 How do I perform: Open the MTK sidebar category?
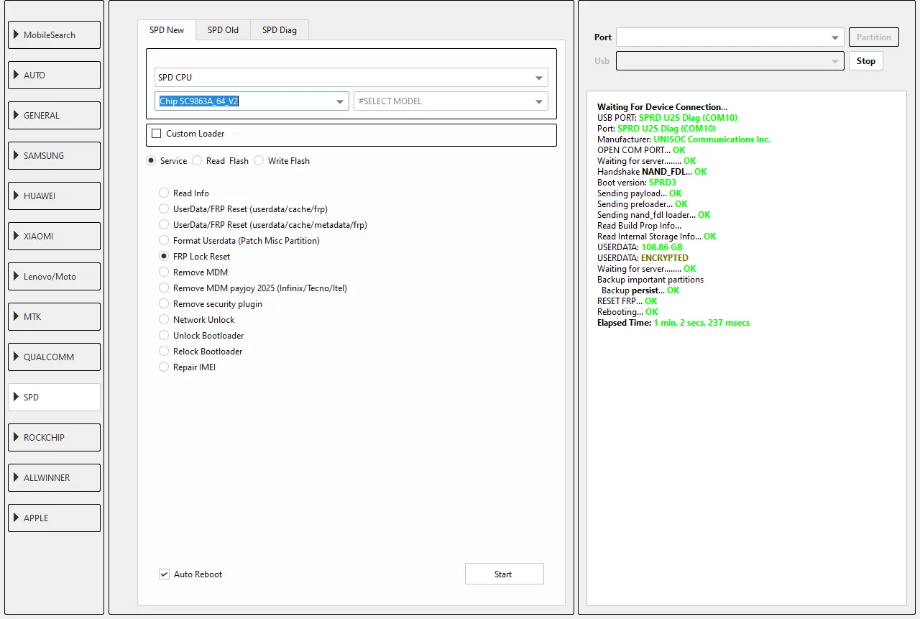(54, 317)
